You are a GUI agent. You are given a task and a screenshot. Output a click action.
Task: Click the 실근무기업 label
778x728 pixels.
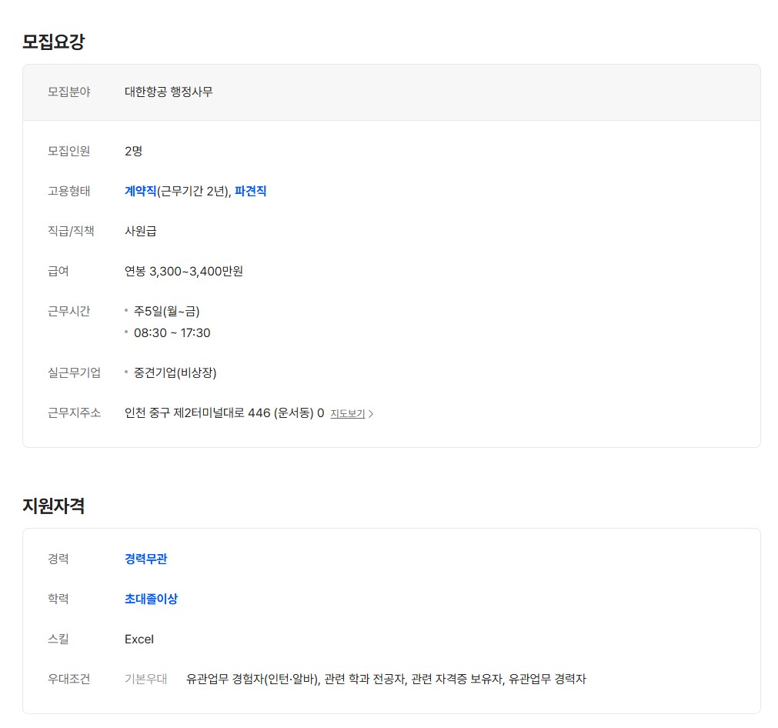pos(74,372)
